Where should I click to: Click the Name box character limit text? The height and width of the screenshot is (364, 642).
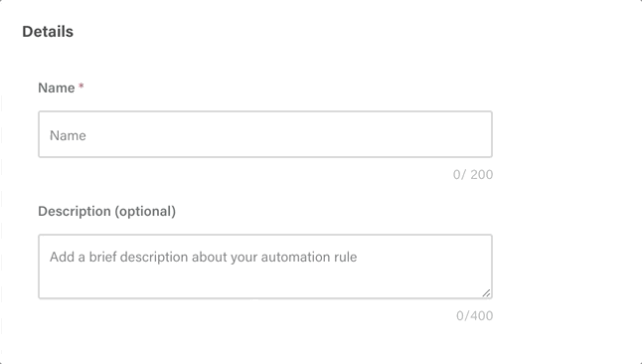(x=473, y=175)
